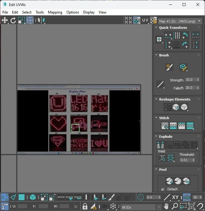Select the Freeform Mode tool

(30, 20)
